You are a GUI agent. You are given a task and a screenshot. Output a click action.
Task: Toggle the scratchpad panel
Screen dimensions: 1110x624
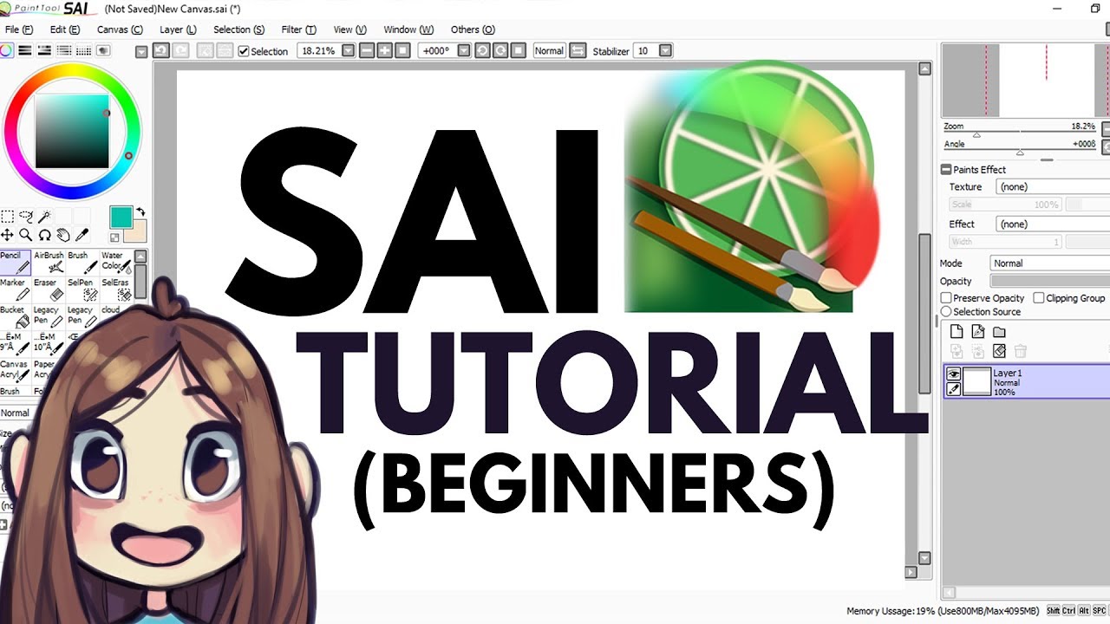coord(104,51)
